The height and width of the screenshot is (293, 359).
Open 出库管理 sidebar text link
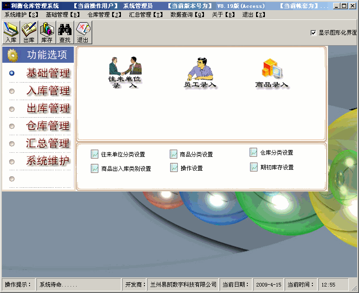(x=48, y=108)
